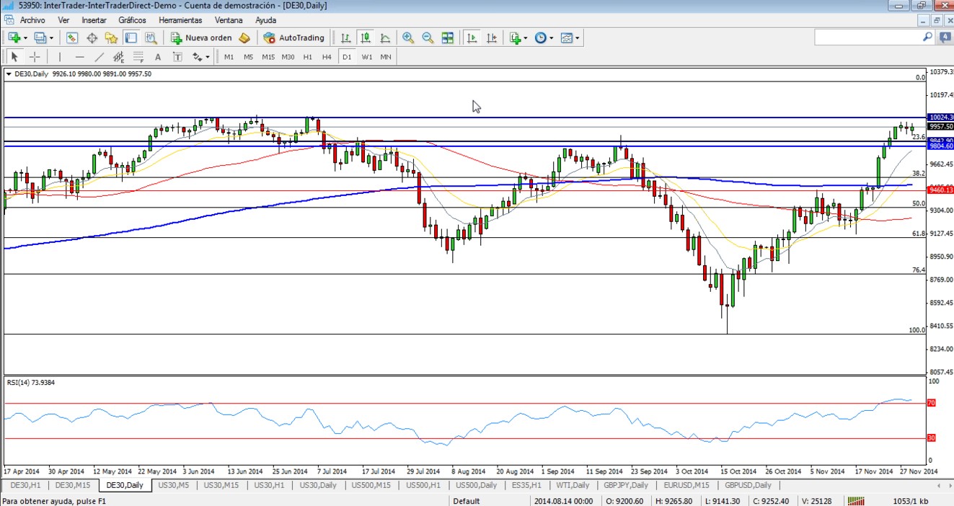Open the chat notifications icon

[944, 37]
